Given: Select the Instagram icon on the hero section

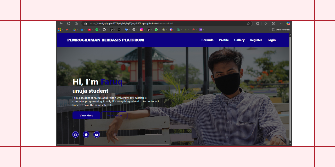Looking at the screenshot, I should click(x=75, y=134).
